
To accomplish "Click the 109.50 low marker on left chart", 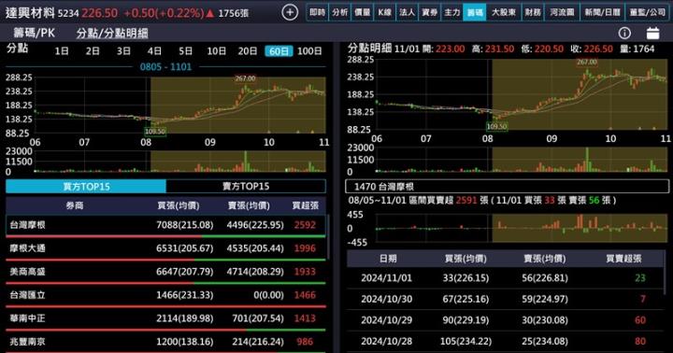I will (155, 132).
